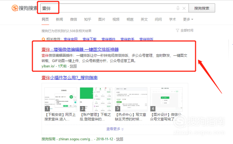Open thumbnail 2 账户管理 step image
The width and height of the screenshot is (233, 144).
tap(96, 99)
